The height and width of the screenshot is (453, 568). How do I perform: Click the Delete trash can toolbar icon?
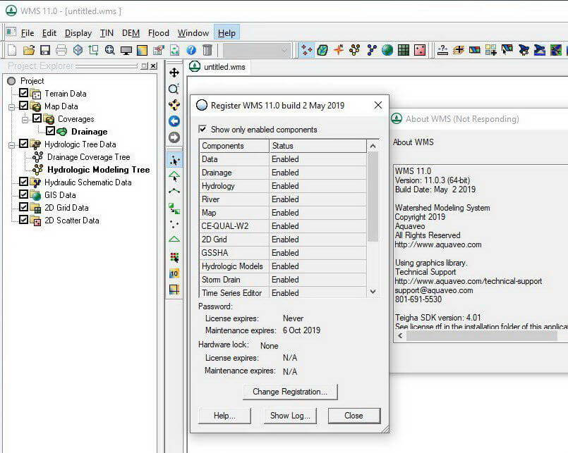pyautogui.click(x=206, y=49)
